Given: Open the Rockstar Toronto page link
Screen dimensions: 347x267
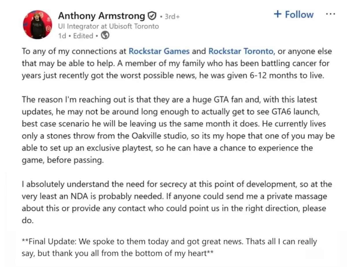Looking at the screenshot, I should [241, 51].
